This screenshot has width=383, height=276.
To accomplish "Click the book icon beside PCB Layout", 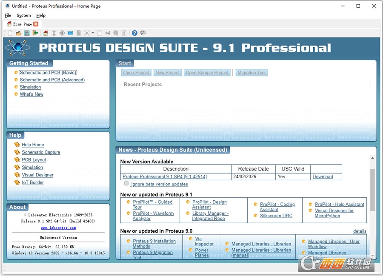I will click(17, 159).
